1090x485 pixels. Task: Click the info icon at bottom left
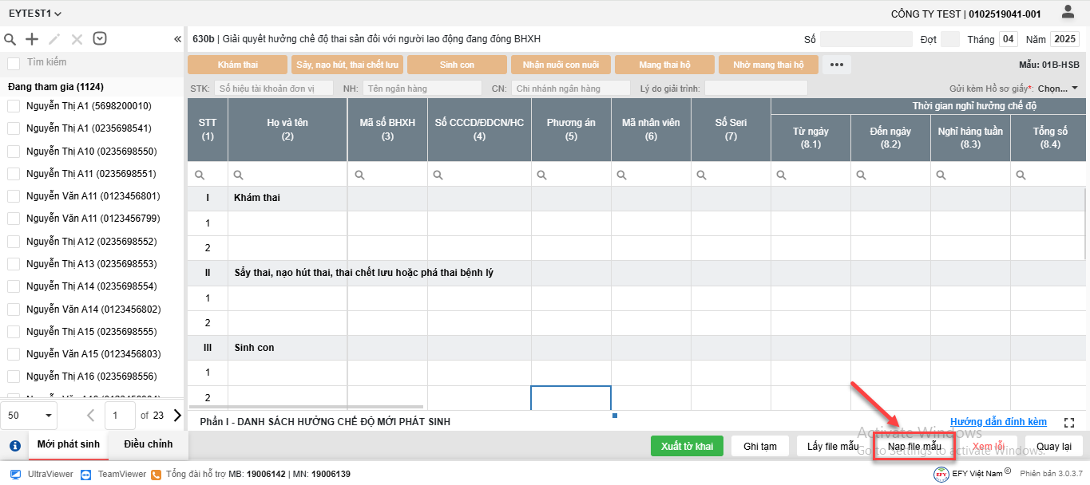(14, 446)
